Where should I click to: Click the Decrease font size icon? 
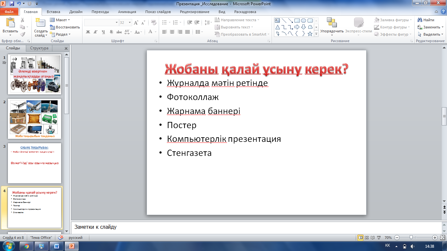pos(144,23)
